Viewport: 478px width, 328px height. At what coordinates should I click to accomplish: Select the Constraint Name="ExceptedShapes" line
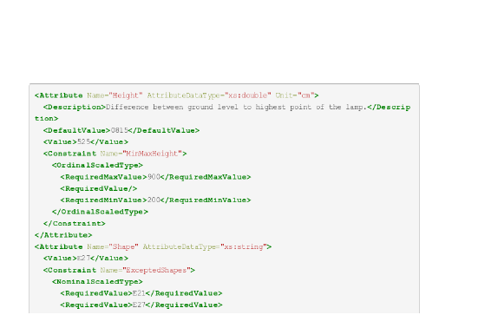coord(119,270)
